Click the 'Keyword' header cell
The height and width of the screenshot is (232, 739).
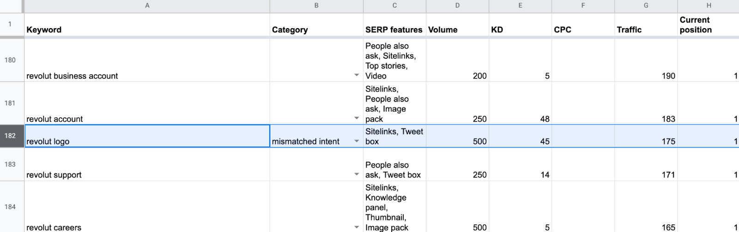[147, 25]
